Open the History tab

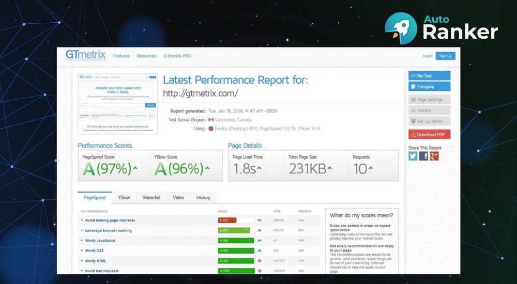click(203, 198)
